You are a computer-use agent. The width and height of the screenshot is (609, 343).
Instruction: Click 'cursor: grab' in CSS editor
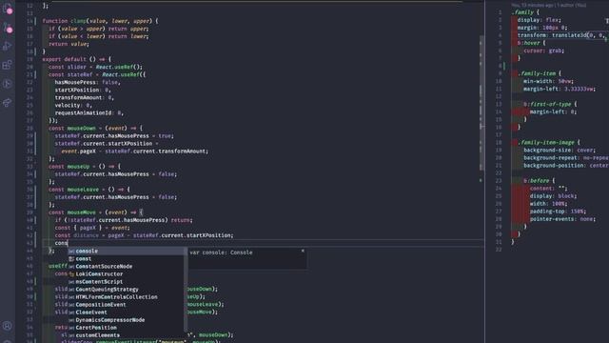(543, 50)
